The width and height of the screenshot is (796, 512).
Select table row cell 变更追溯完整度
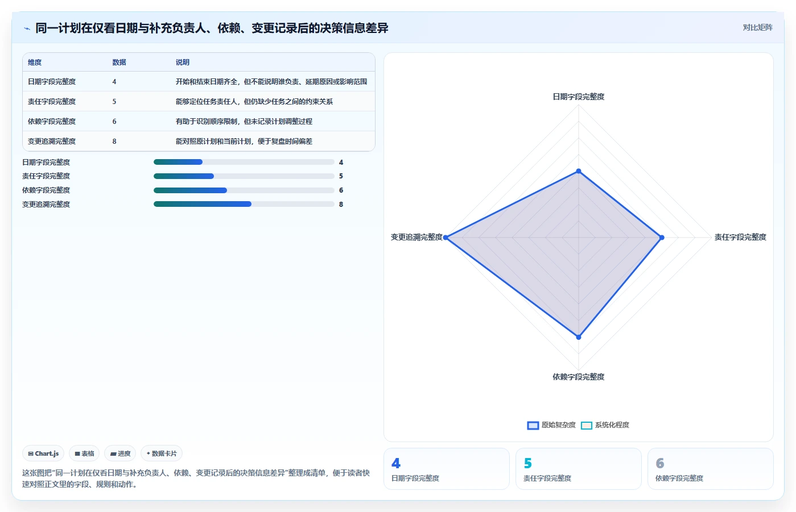tap(52, 141)
